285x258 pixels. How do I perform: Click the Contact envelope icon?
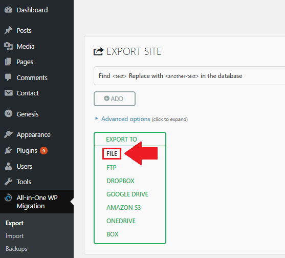(x=8, y=93)
